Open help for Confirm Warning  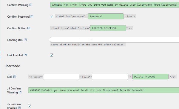click(31, 5)
